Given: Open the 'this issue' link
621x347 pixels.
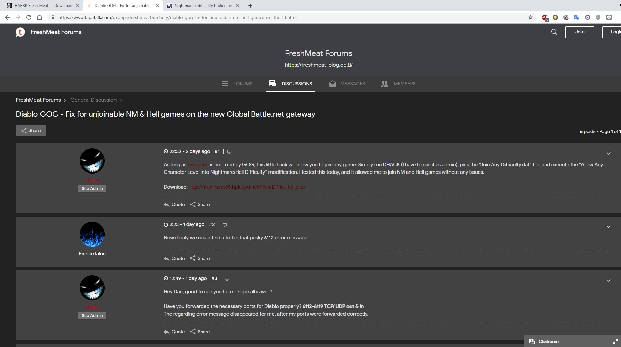Looking at the screenshot, I should point(198,165).
